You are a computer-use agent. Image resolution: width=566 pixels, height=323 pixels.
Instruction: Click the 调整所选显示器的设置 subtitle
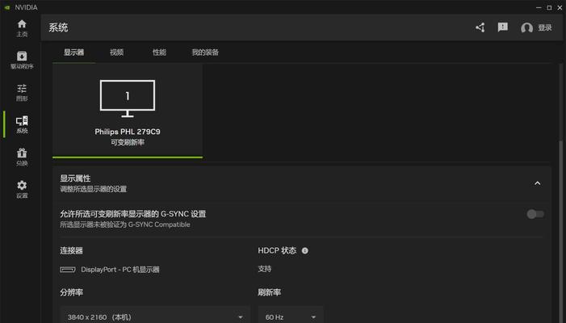coord(93,189)
